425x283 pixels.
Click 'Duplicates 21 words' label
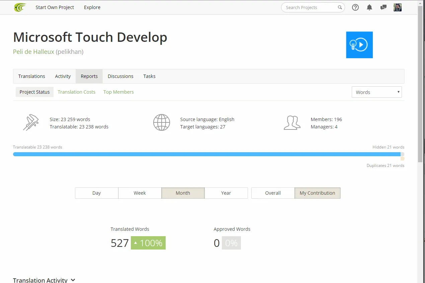pyautogui.click(x=386, y=166)
